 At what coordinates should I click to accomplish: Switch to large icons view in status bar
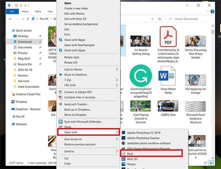pos(211,163)
